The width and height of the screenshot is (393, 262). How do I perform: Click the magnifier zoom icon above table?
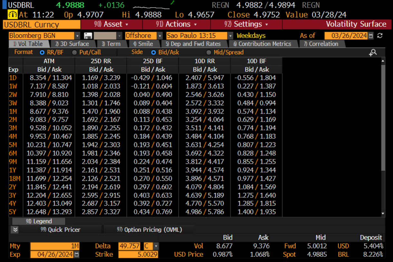point(373,53)
